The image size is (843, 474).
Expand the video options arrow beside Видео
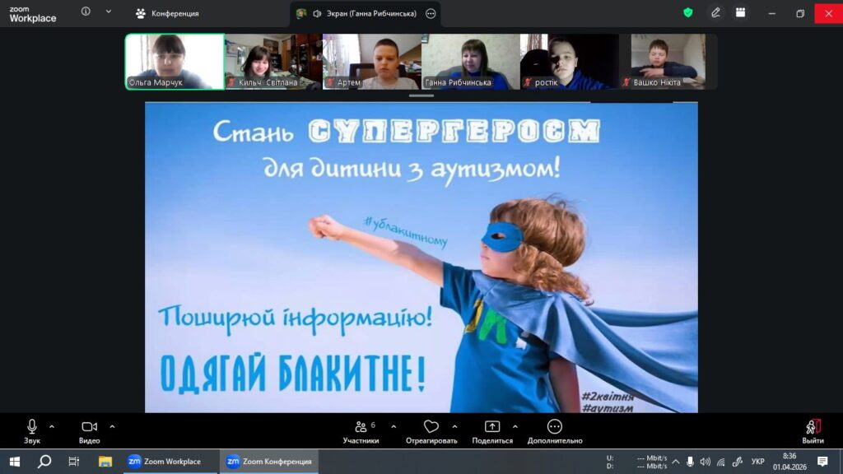(x=112, y=427)
